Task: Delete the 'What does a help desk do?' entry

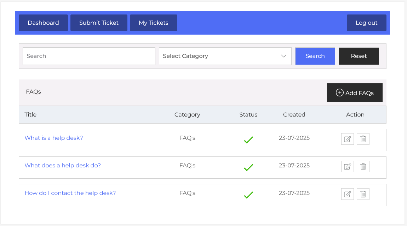Action: (x=363, y=167)
